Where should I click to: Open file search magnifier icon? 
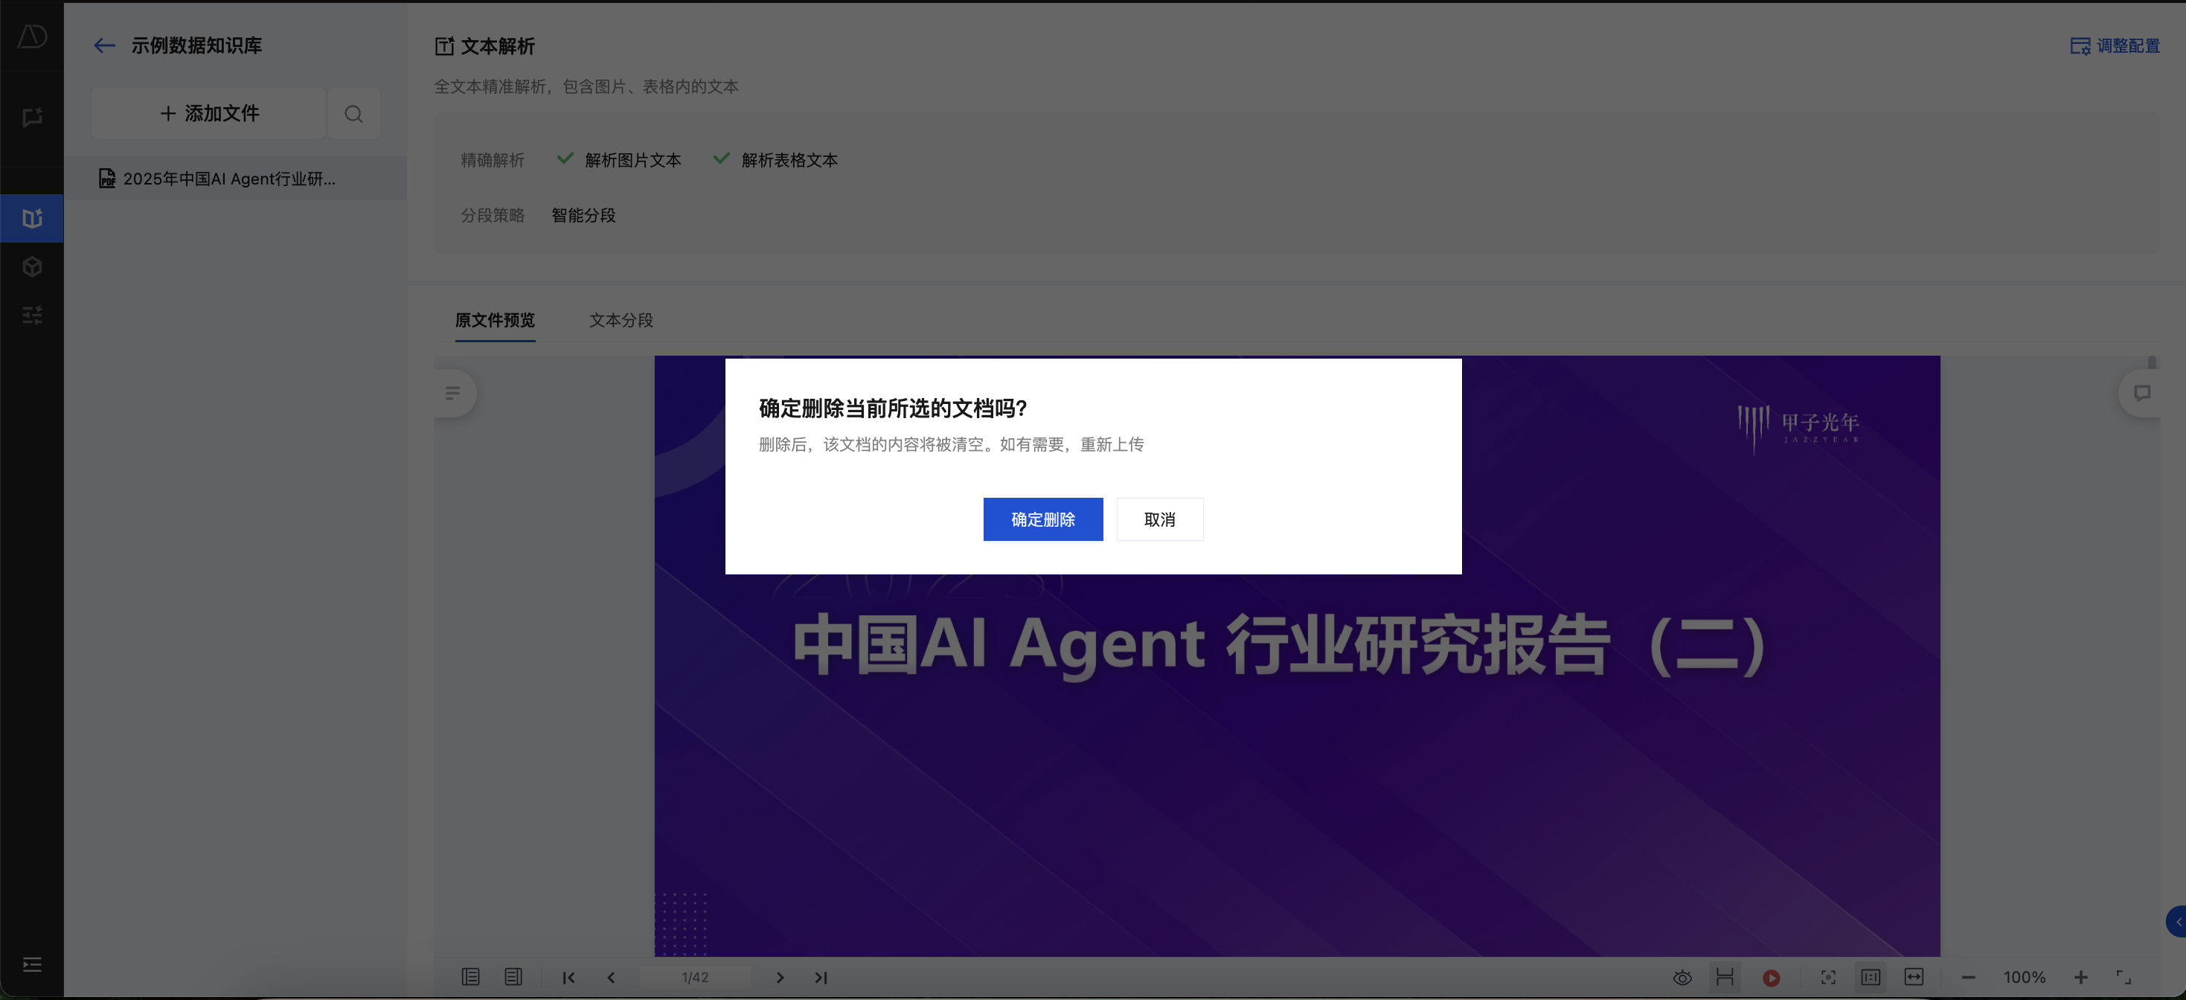[354, 114]
